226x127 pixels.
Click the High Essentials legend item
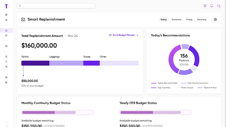coord(161,87)
